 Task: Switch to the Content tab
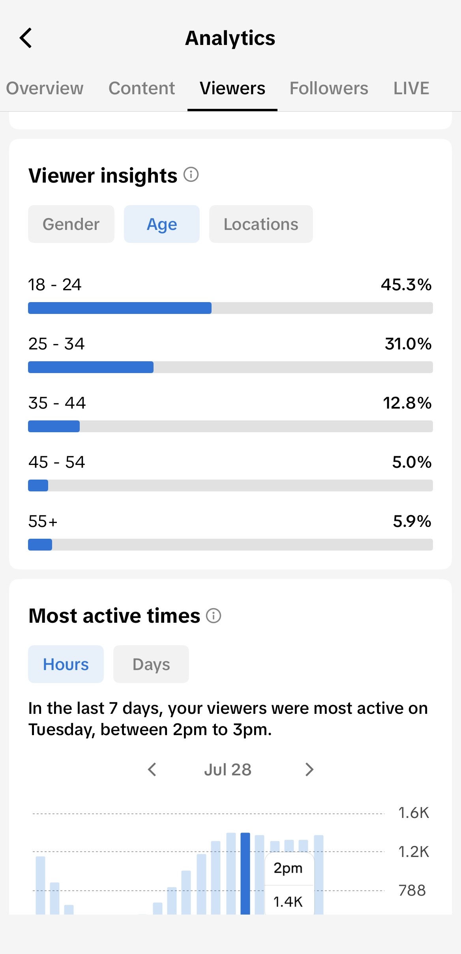tap(142, 88)
